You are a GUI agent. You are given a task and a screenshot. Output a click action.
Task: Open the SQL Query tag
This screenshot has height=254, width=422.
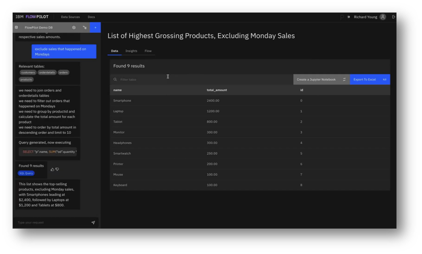(26, 173)
